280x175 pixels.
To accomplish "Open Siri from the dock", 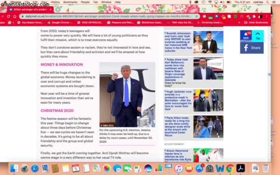I will pos(148,168).
